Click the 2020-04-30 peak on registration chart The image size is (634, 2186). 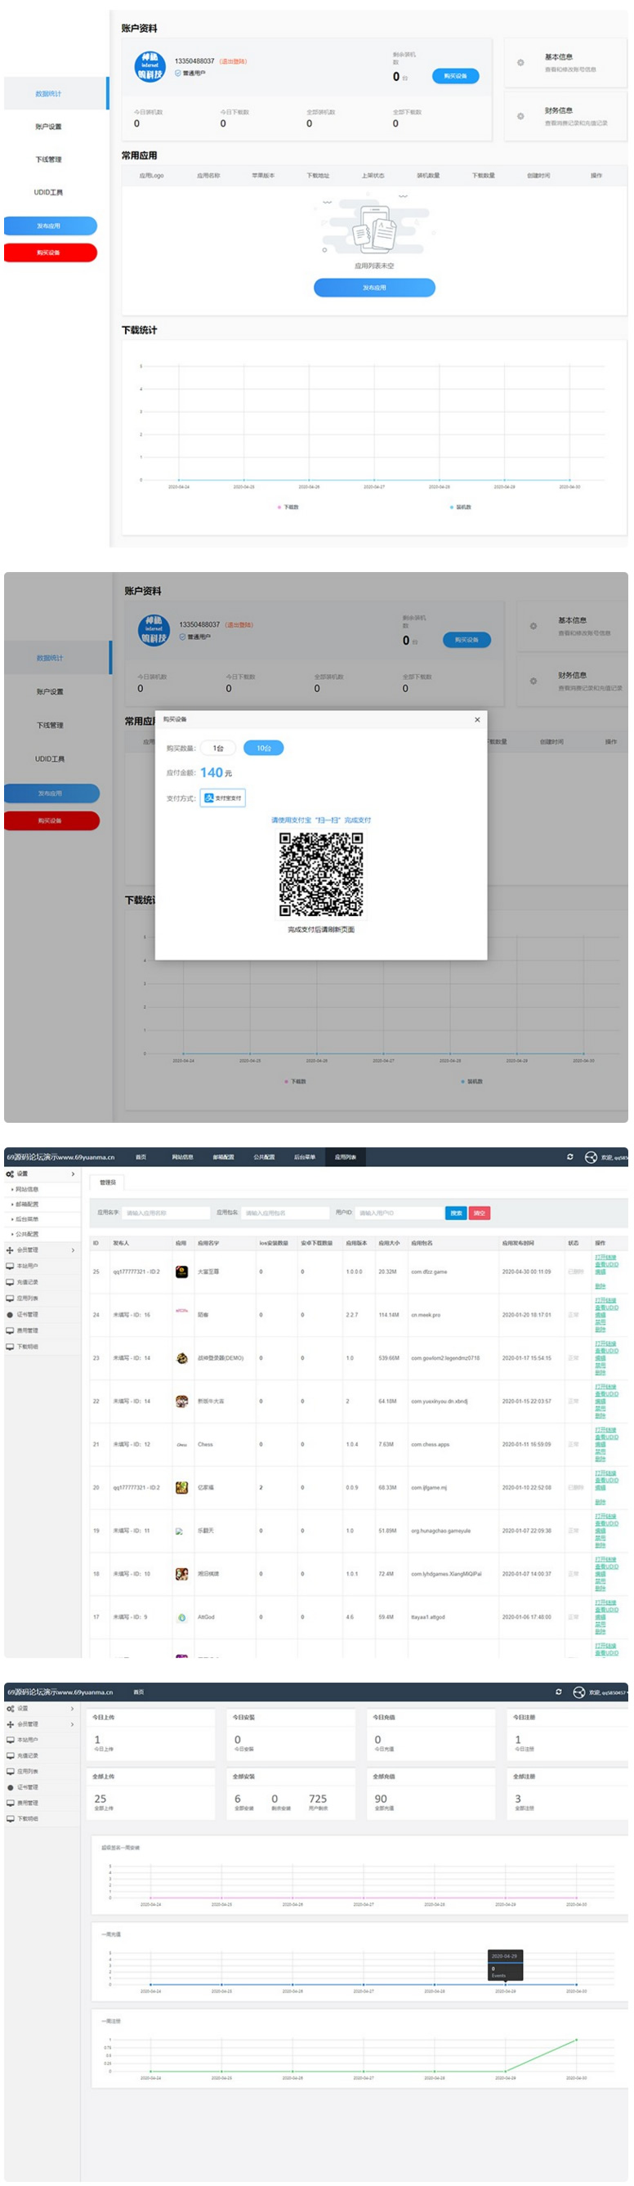tap(576, 2039)
